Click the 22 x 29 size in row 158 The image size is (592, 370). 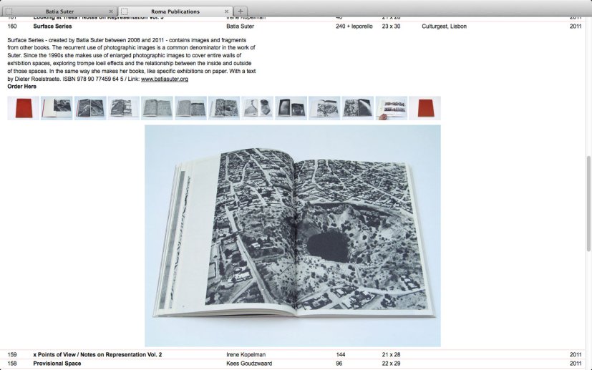391,364
